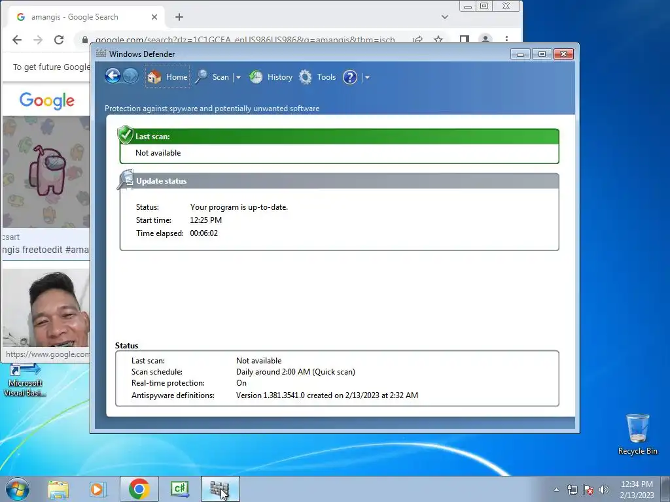670x502 pixels.
Task: Click the Google logo in Chrome
Action: point(47,101)
